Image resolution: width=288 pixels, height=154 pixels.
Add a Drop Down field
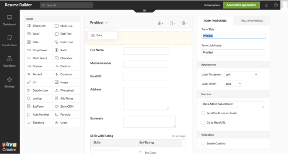tap(38, 50)
